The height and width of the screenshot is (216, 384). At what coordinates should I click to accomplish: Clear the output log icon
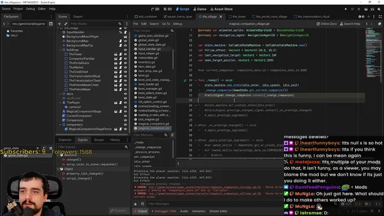point(136,204)
